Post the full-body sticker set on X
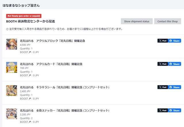Viewport: 184px width, 127px height. (x=162, y=110)
